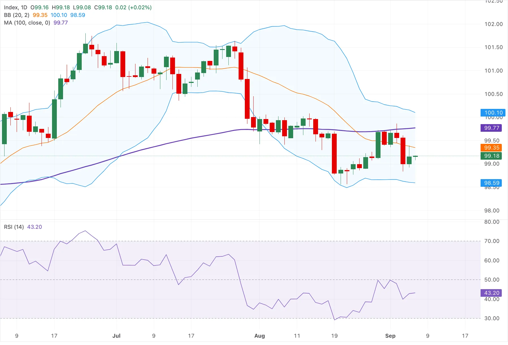Click the Jul date label
The width and height of the screenshot is (508, 345).
(x=116, y=336)
